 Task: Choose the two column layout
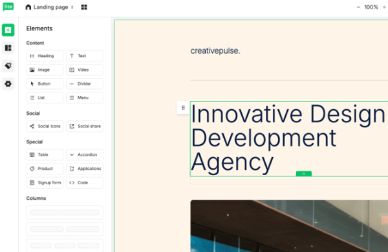pos(65,229)
